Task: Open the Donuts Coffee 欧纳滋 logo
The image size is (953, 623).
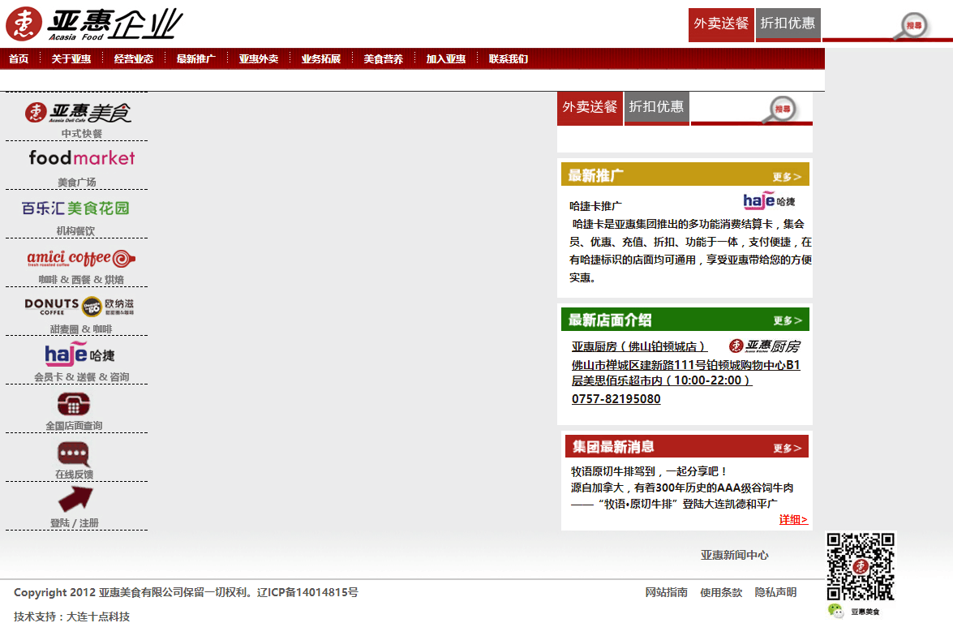Action: pyautogui.click(x=79, y=307)
